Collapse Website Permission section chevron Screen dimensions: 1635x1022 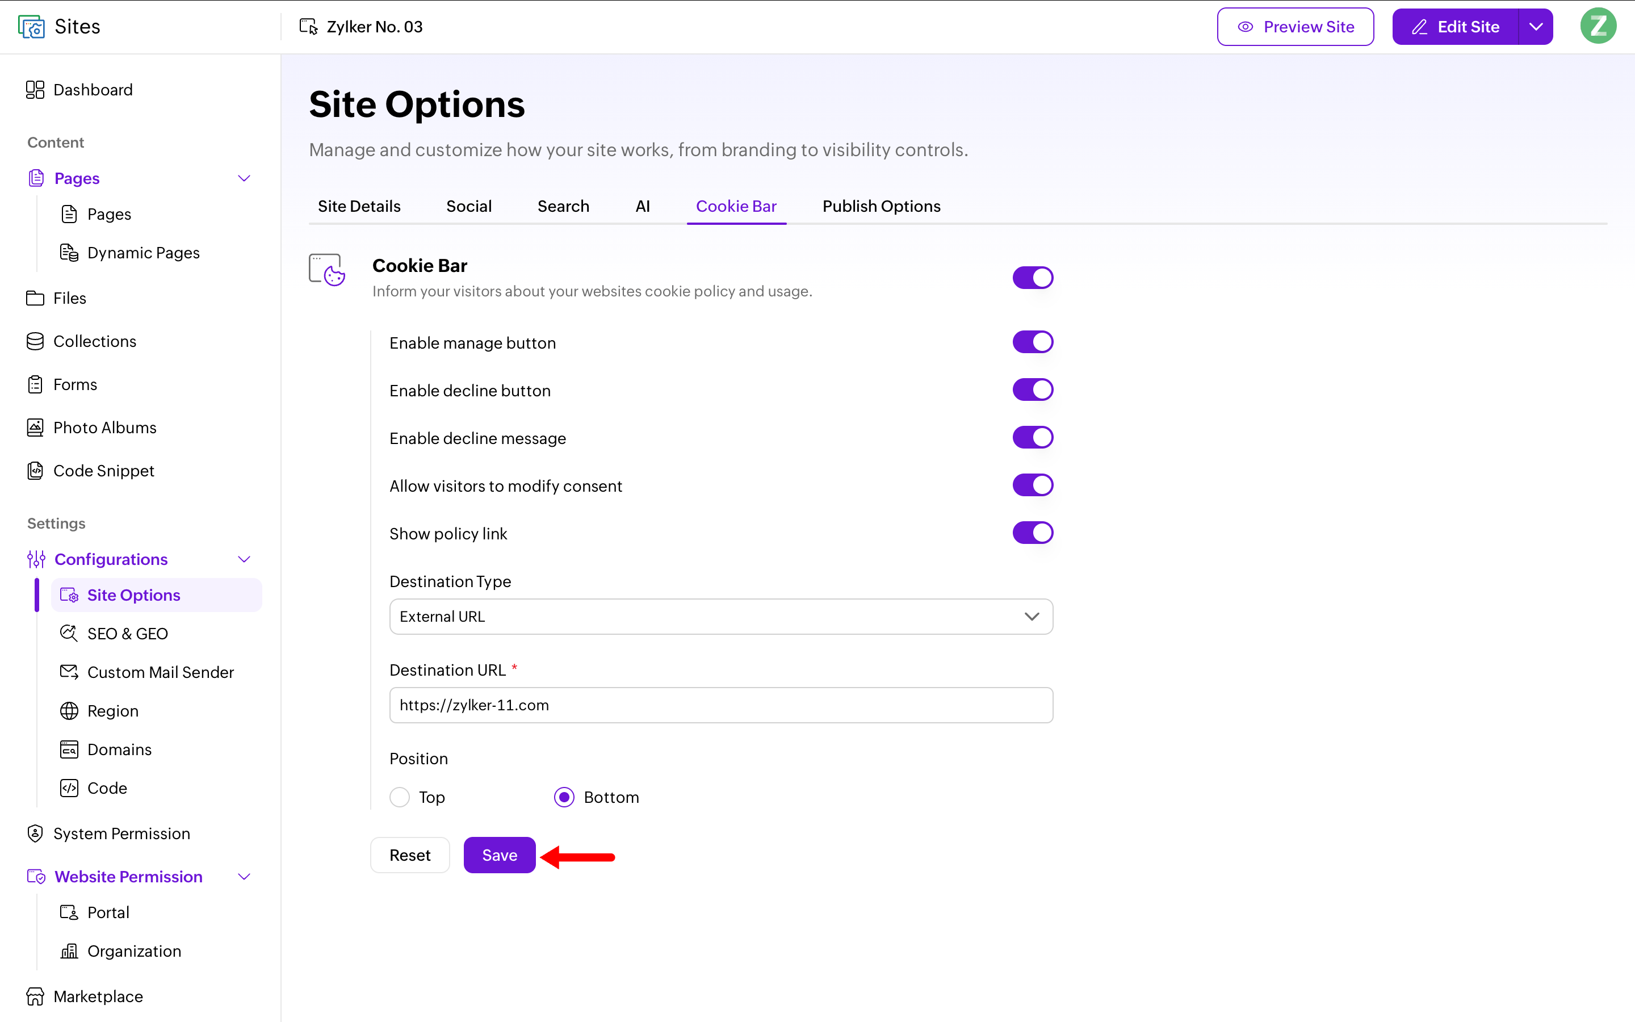click(x=245, y=877)
